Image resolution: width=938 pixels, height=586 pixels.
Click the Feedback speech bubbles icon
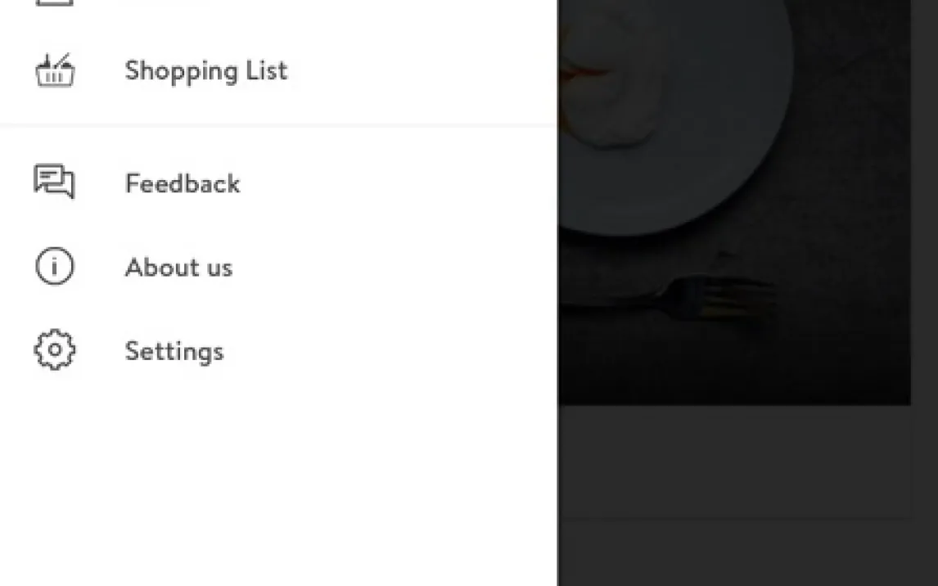pos(54,182)
